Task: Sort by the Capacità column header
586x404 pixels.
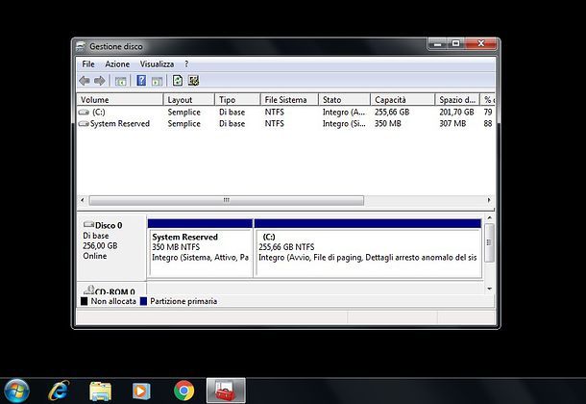Action: click(x=403, y=100)
